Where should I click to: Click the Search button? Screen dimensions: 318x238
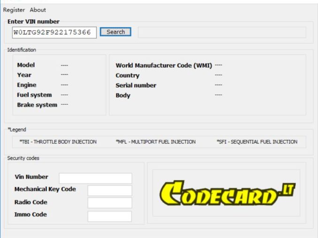click(115, 32)
